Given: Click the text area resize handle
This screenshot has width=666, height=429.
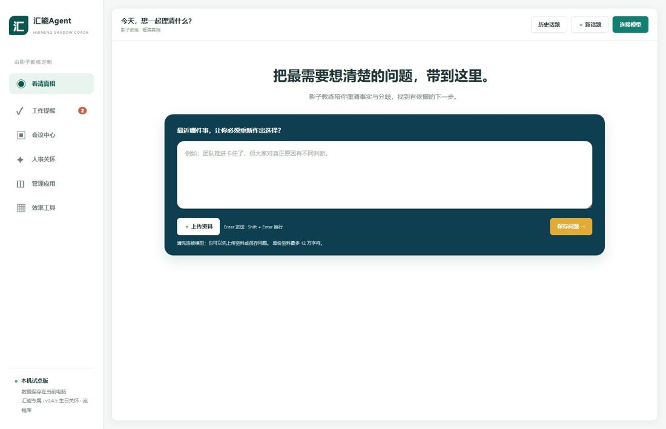Looking at the screenshot, I should [x=589, y=206].
